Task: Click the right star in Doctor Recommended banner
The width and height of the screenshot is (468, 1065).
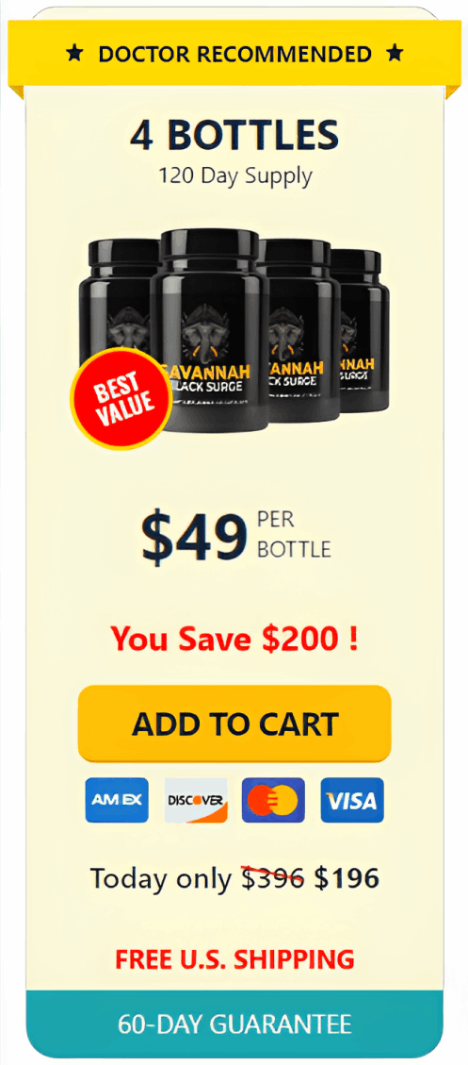Action: [x=394, y=54]
